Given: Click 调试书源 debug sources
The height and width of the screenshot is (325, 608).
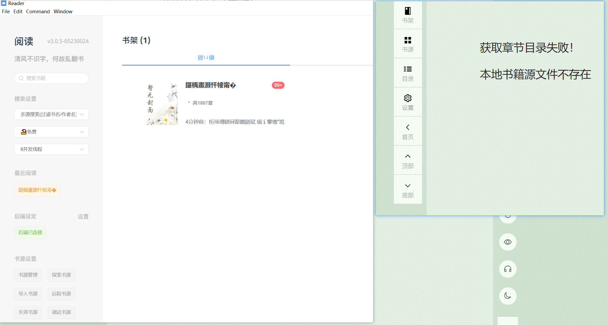Looking at the screenshot, I should (61, 312).
